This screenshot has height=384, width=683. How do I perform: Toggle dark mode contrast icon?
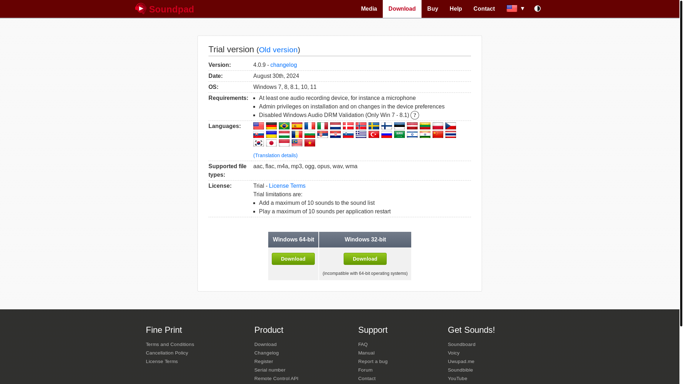tap(537, 9)
